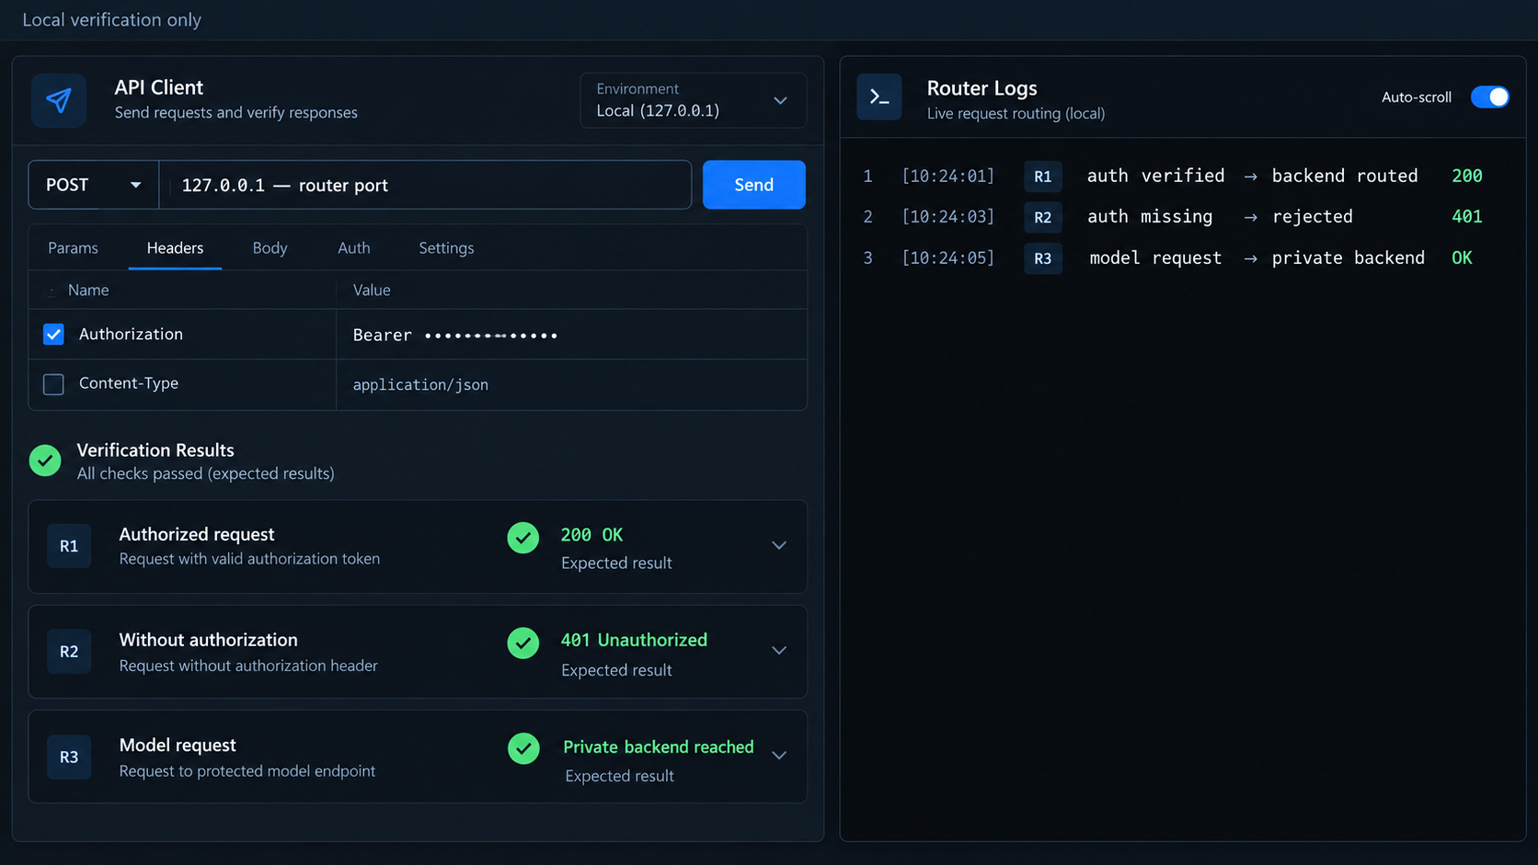Send the request with Send button

click(753, 185)
